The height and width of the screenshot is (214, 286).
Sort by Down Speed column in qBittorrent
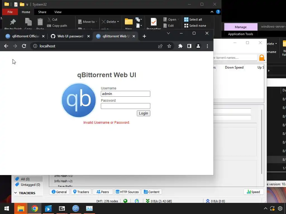click(x=234, y=67)
